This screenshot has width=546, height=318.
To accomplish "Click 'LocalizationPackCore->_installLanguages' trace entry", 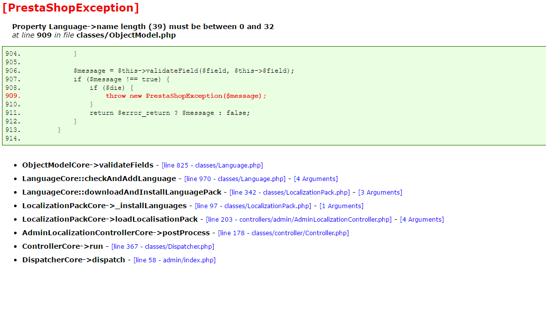I will 105,206.
